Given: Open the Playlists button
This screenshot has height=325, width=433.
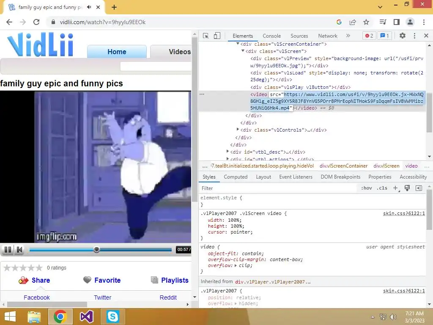Looking at the screenshot, I should [170, 280].
